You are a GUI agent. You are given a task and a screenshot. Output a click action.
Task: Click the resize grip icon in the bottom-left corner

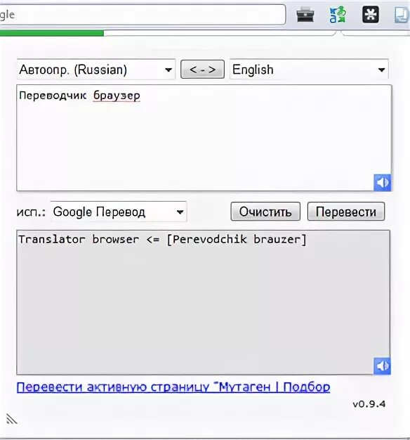[x=12, y=419]
